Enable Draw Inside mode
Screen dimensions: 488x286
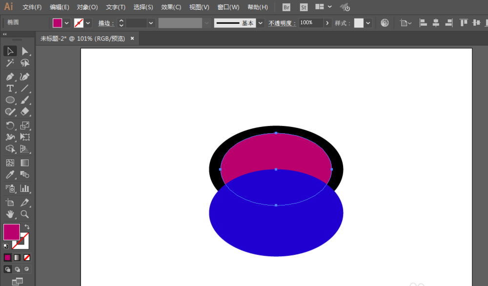tap(27, 269)
